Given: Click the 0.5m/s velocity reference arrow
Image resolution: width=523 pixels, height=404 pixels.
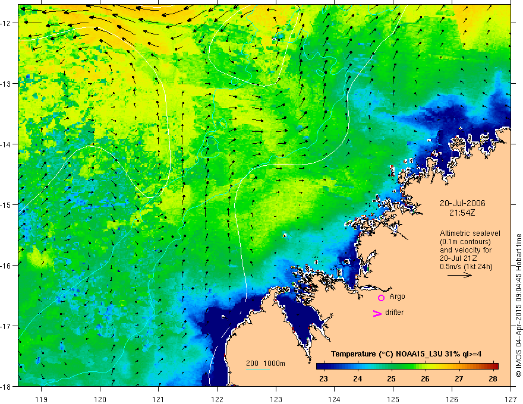Looking at the screenshot, I should [x=459, y=275].
